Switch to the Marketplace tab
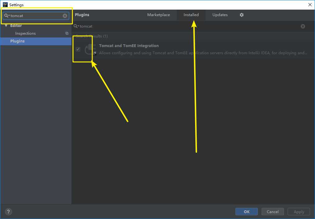Image resolution: width=315 pixels, height=219 pixels. [158, 15]
